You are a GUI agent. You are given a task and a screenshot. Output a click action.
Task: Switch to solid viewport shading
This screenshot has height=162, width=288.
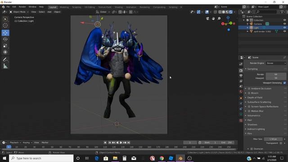tap(224, 12)
